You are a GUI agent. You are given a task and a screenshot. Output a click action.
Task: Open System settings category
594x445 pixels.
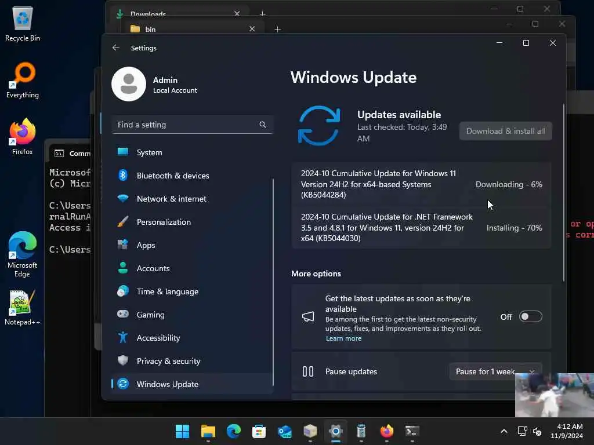coord(191,152)
